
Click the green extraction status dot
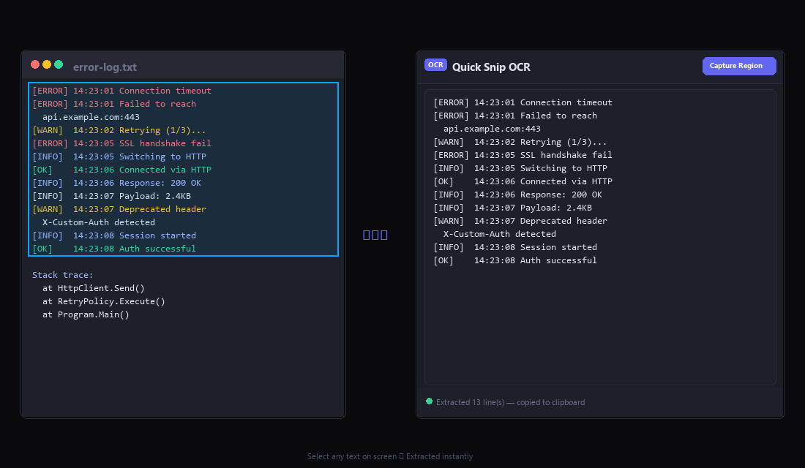click(x=430, y=401)
